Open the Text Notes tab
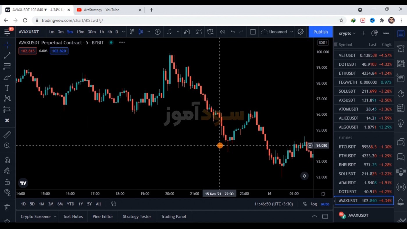The width and height of the screenshot is (407, 229). (x=73, y=217)
